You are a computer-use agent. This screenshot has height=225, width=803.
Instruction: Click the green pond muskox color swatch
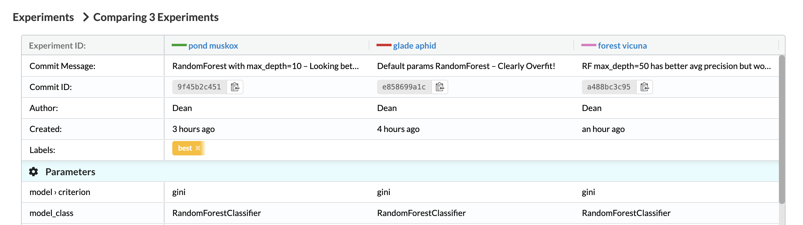click(x=179, y=45)
